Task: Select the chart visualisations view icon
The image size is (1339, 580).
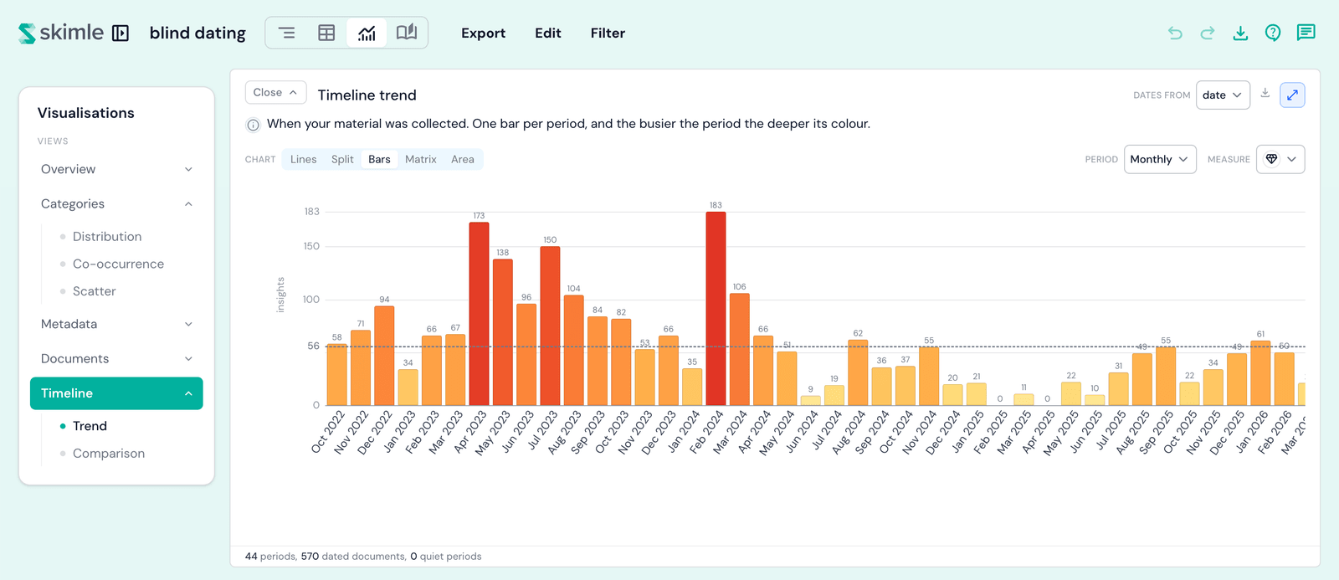Action: 367,33
